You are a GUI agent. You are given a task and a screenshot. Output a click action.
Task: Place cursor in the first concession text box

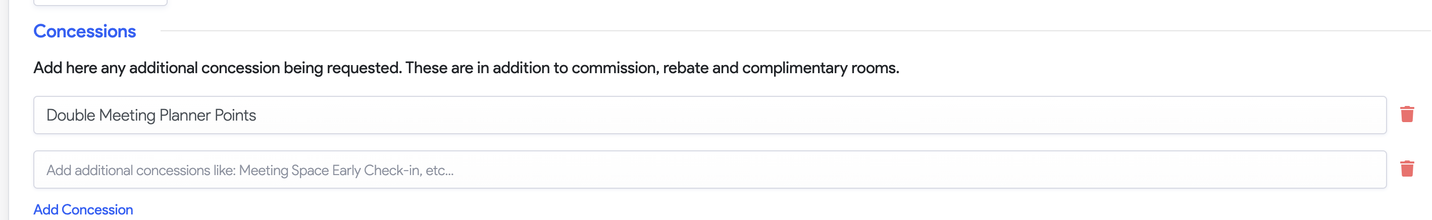[x=709, y=115]
